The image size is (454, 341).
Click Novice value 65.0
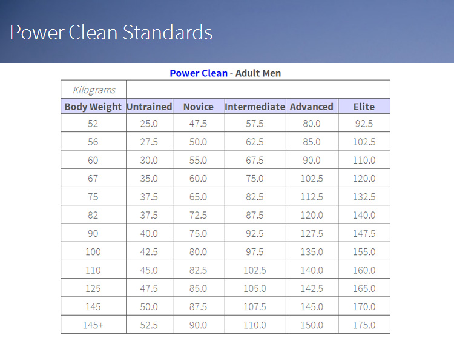point(199,197)
